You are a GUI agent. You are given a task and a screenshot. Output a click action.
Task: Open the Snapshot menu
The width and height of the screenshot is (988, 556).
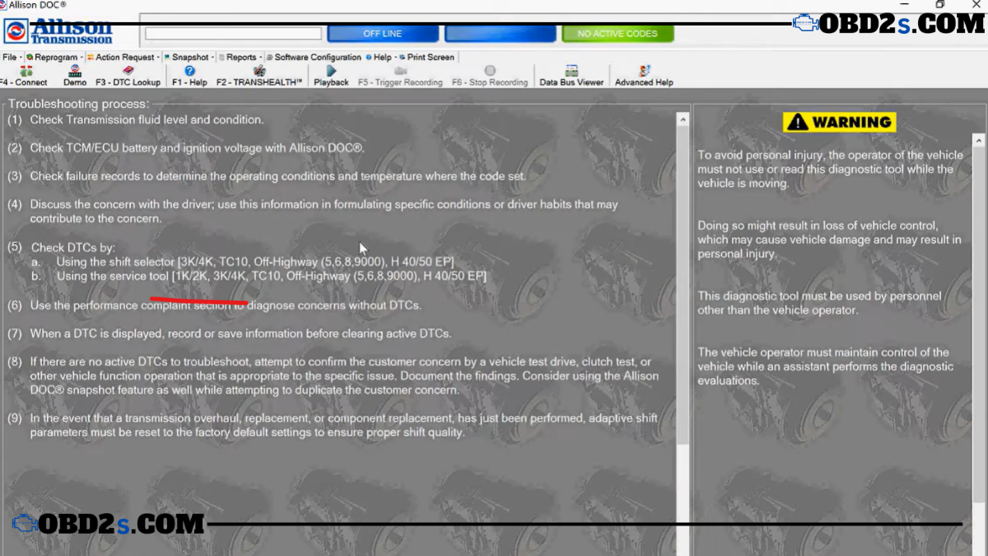(187, 58)
